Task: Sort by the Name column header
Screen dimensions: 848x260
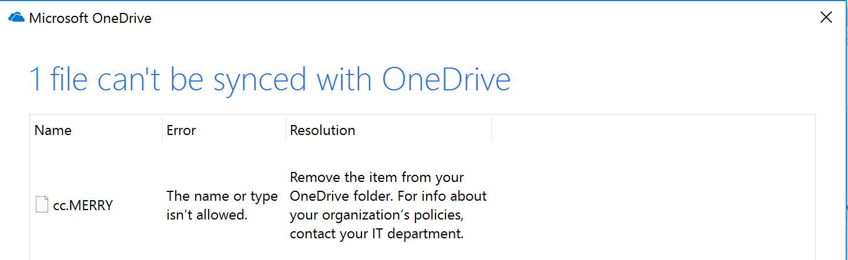Action: pos(53,130)
